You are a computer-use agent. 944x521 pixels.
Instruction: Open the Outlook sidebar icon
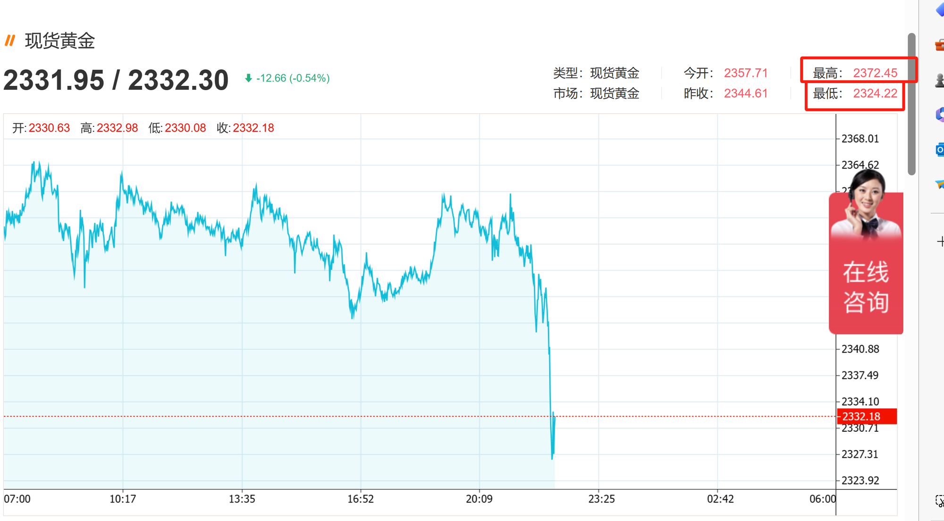tap(940, 150)
